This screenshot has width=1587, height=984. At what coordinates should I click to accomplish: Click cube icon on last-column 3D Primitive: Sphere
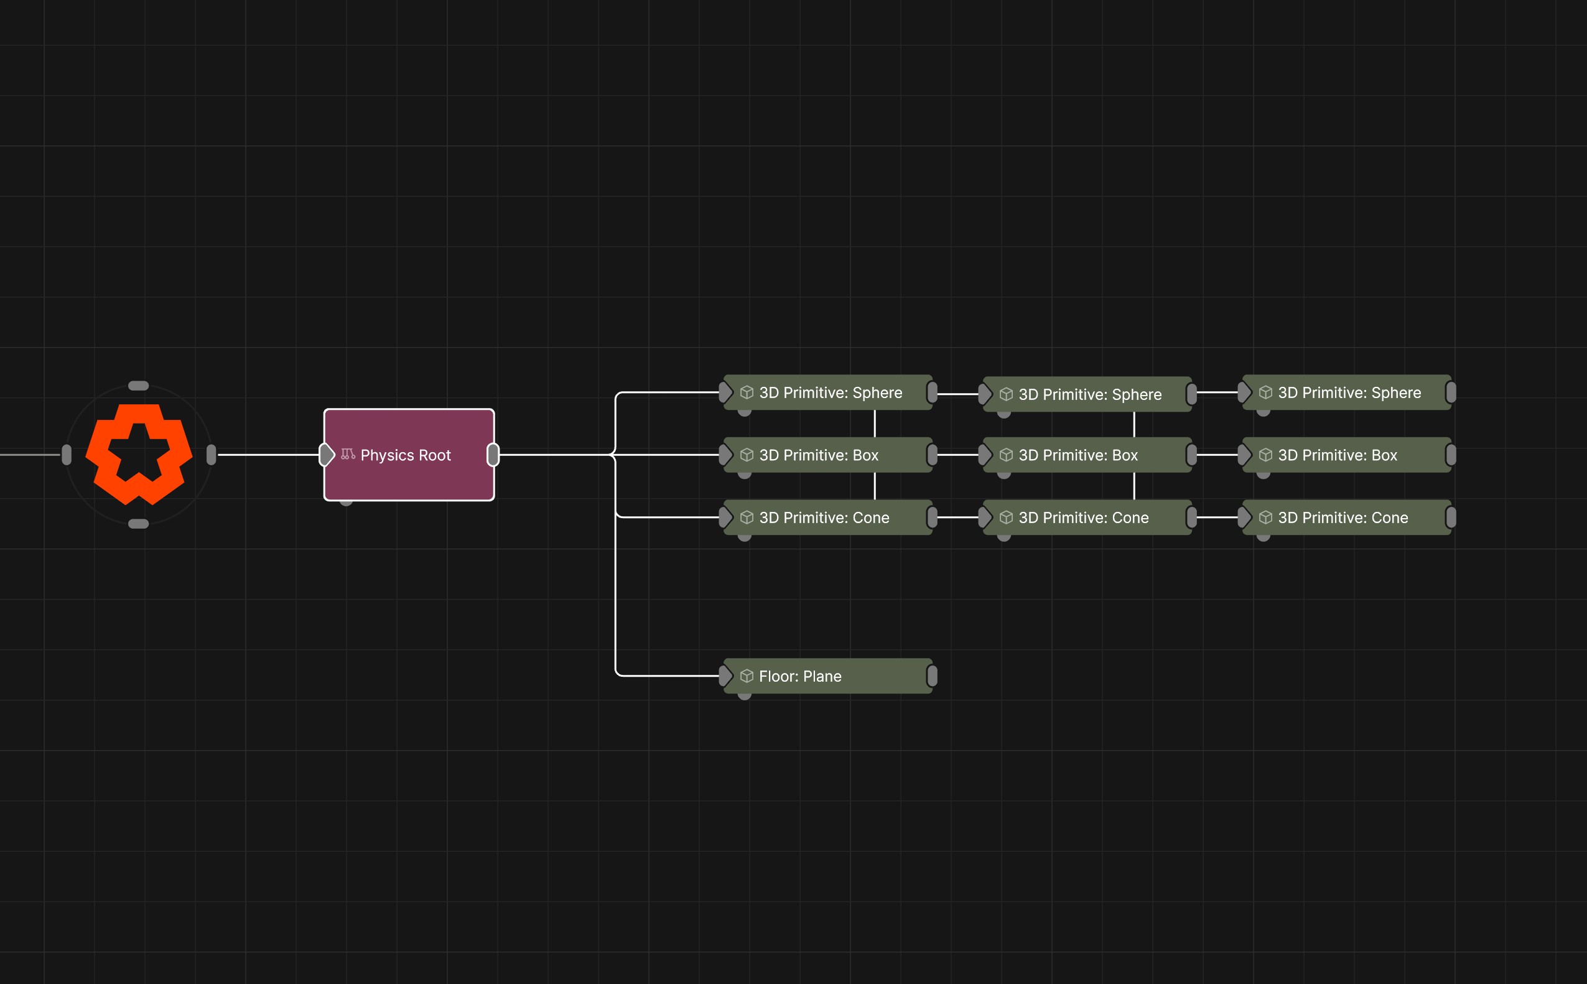point(1265,392)
